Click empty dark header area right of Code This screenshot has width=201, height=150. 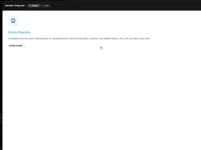tap(126, 6)
